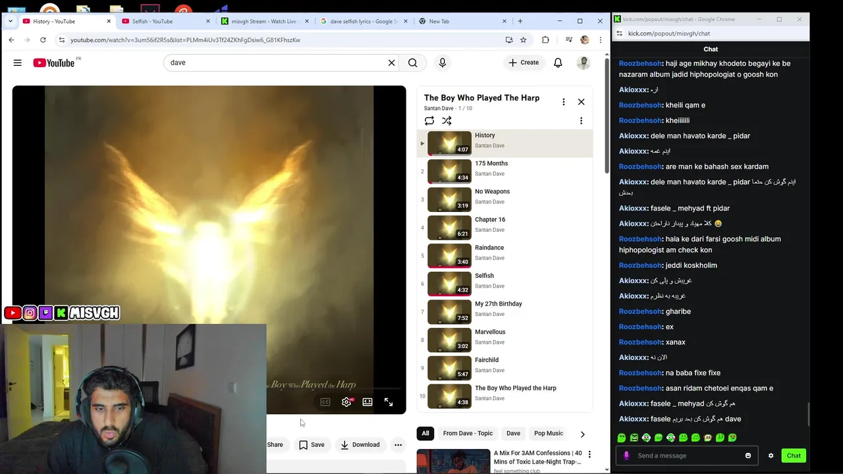Go to the YouTube home logo
Viewport: 843px width, 474px height.
54,63
